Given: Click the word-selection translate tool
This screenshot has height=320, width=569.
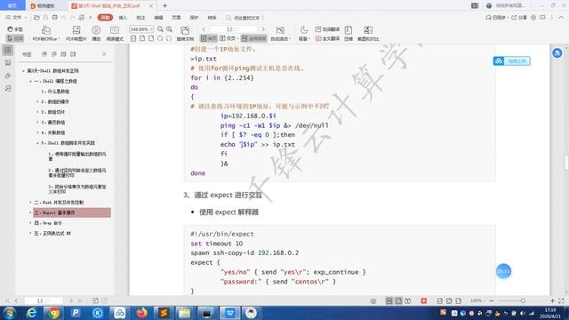Looking at the screenshot, I should pos(327,29).
